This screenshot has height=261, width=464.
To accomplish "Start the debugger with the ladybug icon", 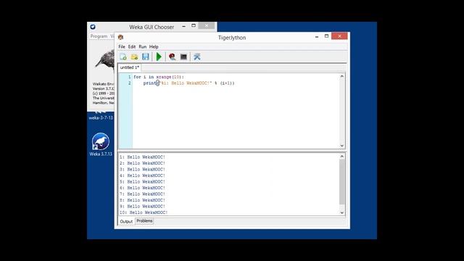I will click(x=172, y=57).
